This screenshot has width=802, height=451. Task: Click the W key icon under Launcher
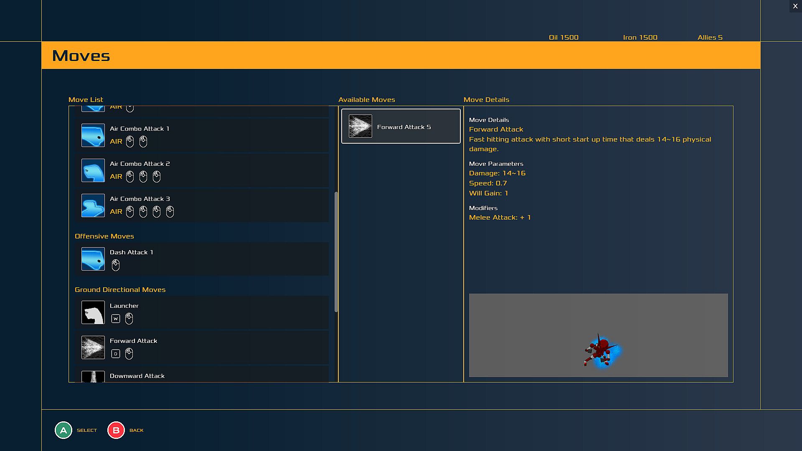click(116, 319)
